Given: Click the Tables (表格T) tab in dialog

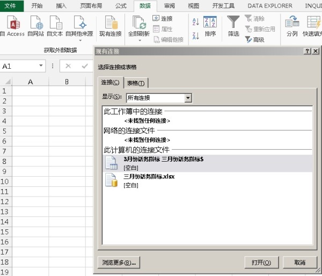Looking at the screenshot, I should tap(136, 83).
